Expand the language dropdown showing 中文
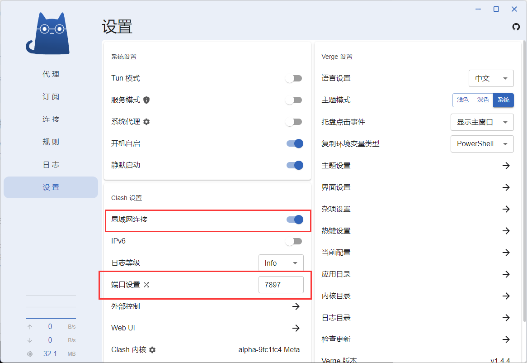This screenshot has height=363, width=527. point(491,78)
